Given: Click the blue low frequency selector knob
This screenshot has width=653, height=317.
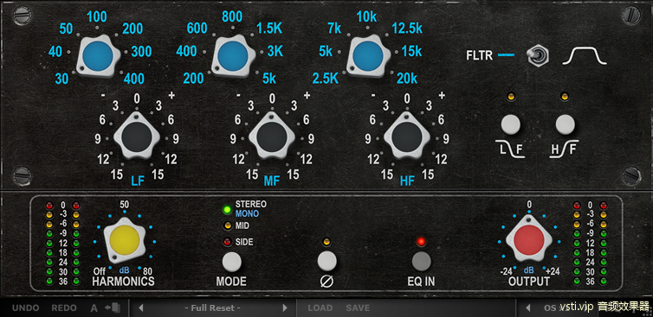Looking at the screenshot, I should pos(98,56).
